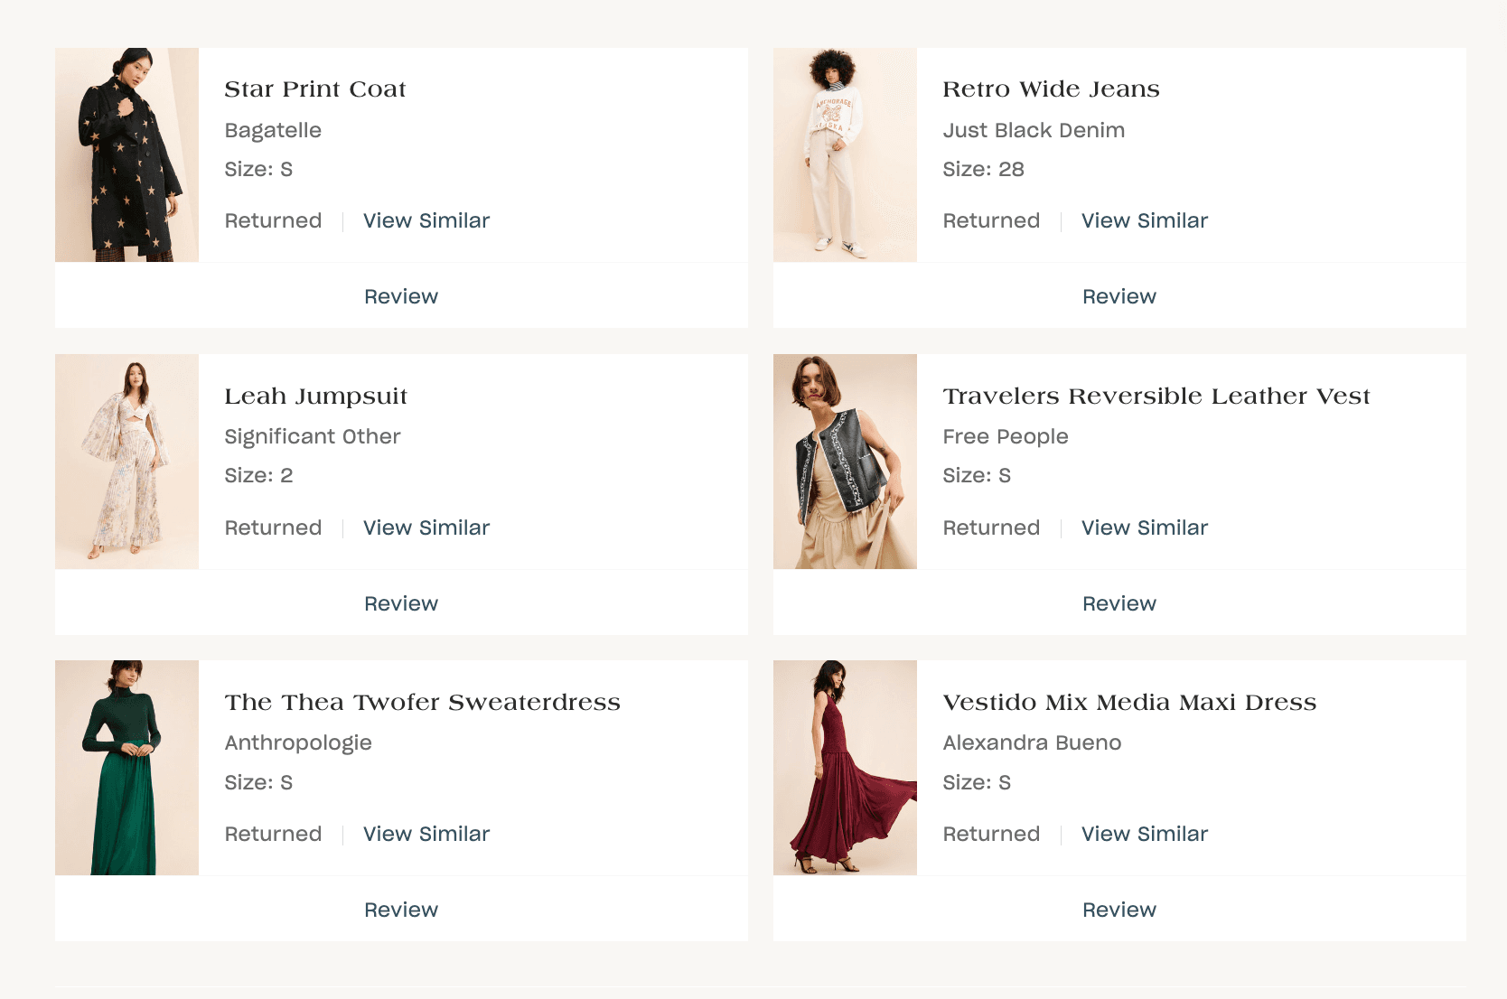Click Returned status on Star Print Coat
This screenshot has width=1507, height=999.
click(273, 220)
